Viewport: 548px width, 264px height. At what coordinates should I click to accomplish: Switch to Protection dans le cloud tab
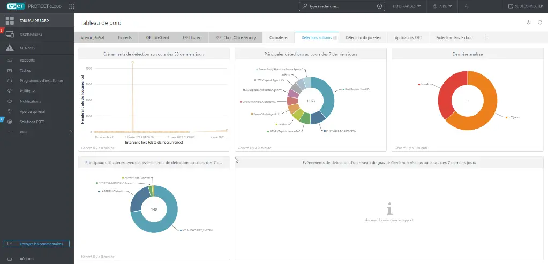point(454,37)
